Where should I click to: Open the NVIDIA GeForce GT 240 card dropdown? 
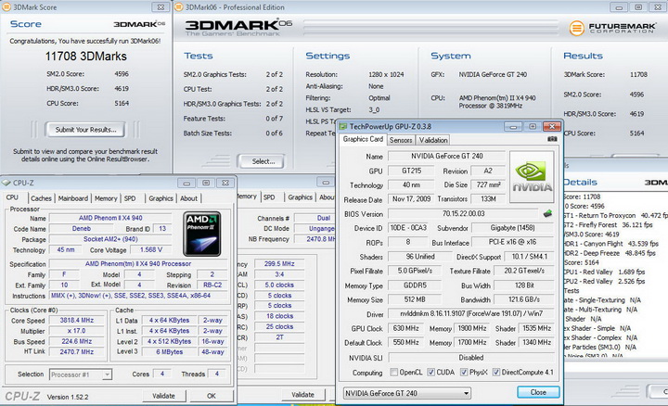point(407,393)
